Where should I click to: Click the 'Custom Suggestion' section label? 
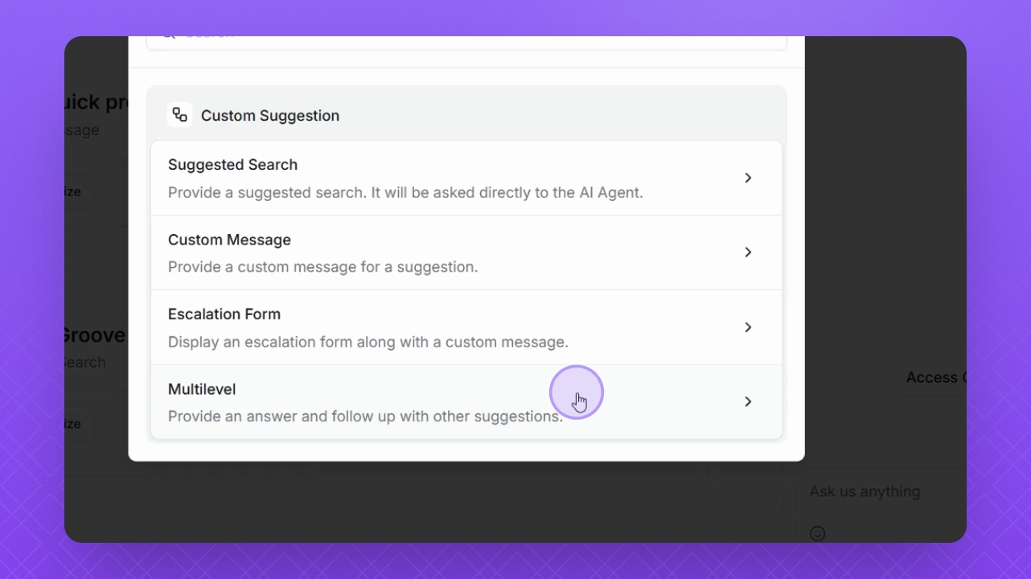[270, 116]
